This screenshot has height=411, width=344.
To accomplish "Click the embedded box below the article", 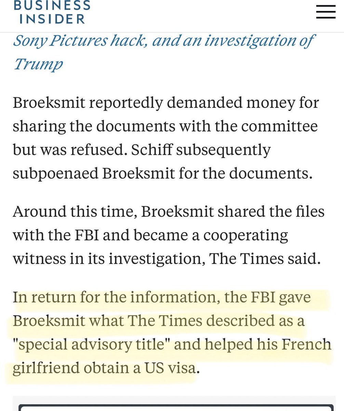I will tap(176, 408).
